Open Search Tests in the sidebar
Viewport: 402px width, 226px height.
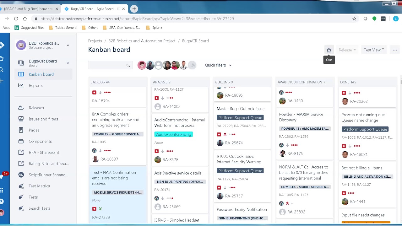click(40, 208)
